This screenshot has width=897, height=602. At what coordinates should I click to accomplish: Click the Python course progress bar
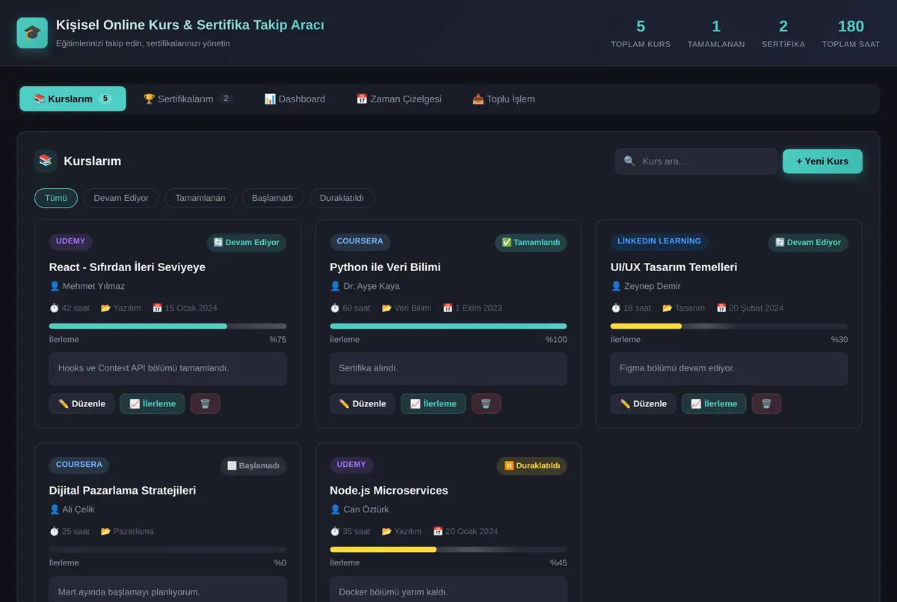[x=449, y=326]
